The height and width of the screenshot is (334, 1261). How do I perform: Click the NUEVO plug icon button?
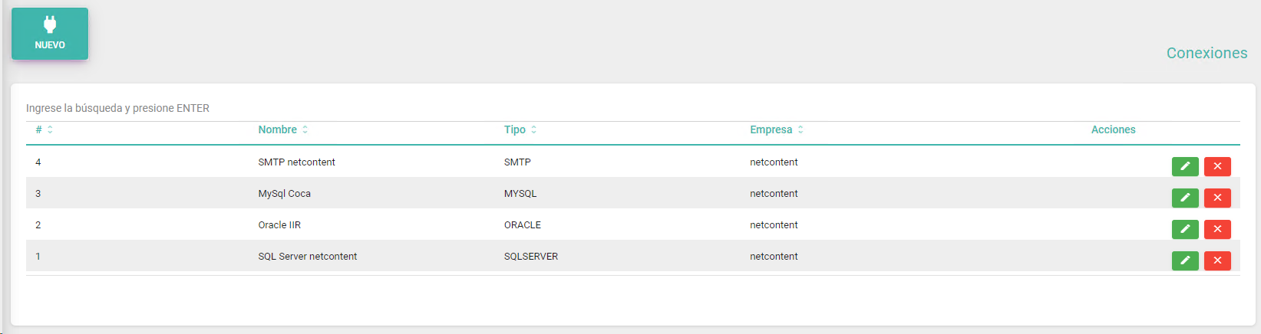tap(50, 34)
